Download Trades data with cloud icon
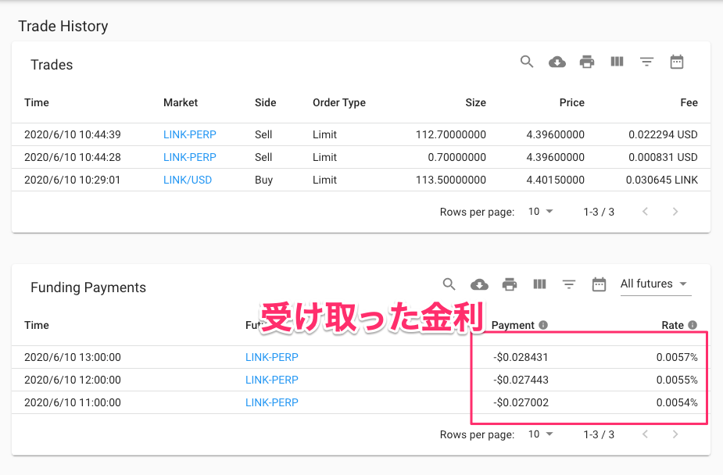The width and height of the screenshot is (723, 475). [557, 62]
